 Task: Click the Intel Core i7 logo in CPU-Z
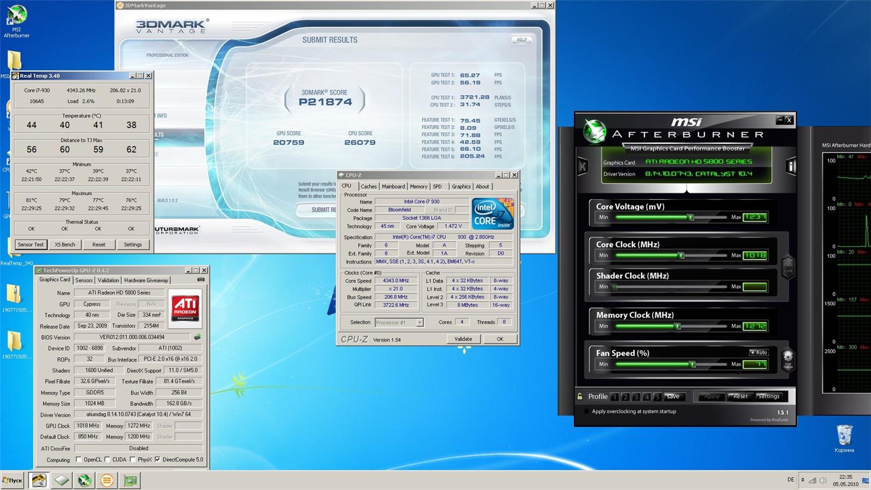(x=492, y=213)
